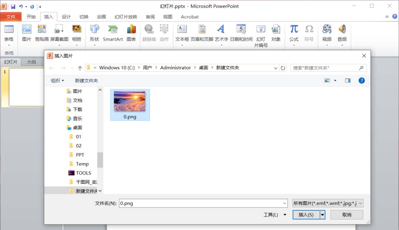
Task: Select the Music (音乐) tree item
Action: [x=74, y=118]
